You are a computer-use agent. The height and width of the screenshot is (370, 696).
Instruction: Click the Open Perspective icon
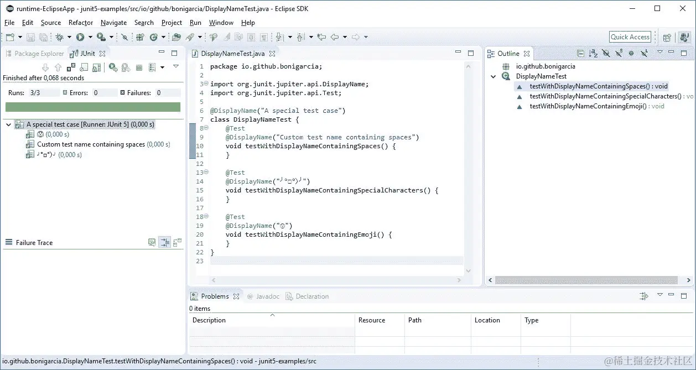[667, 37]
